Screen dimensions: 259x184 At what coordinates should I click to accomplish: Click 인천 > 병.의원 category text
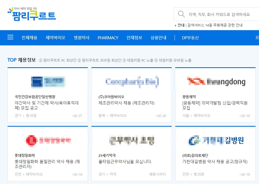193,174
